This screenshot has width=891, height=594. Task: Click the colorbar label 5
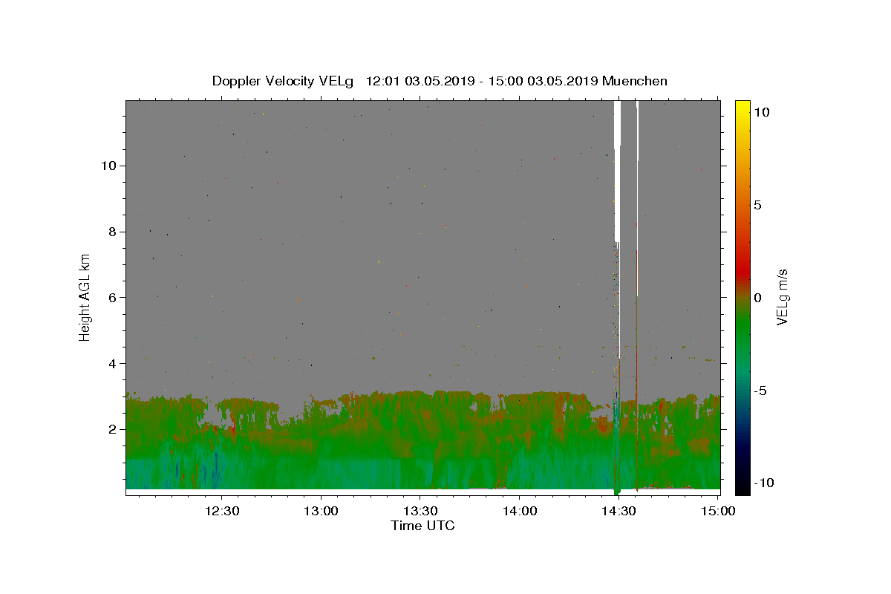[x=757, y=205]
